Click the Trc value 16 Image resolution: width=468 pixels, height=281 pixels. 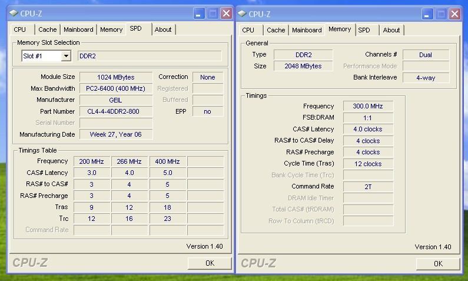click(130, 219)
